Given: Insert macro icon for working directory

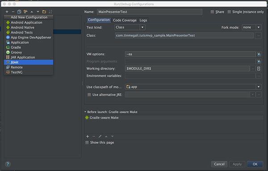Looking at the screenshot, I should 259,68.
